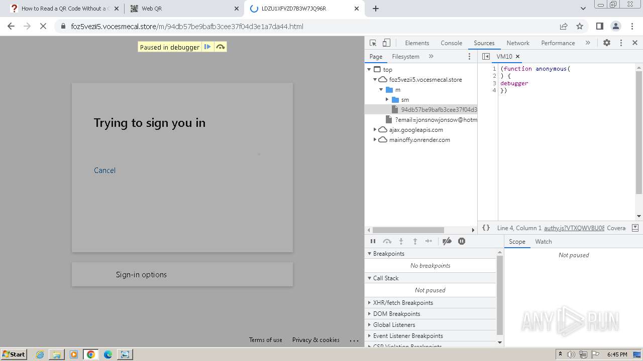Screen dimensions: 643x361
Task: Select the Watch tab
Action: pyautogui.click(x=544, y=242)
